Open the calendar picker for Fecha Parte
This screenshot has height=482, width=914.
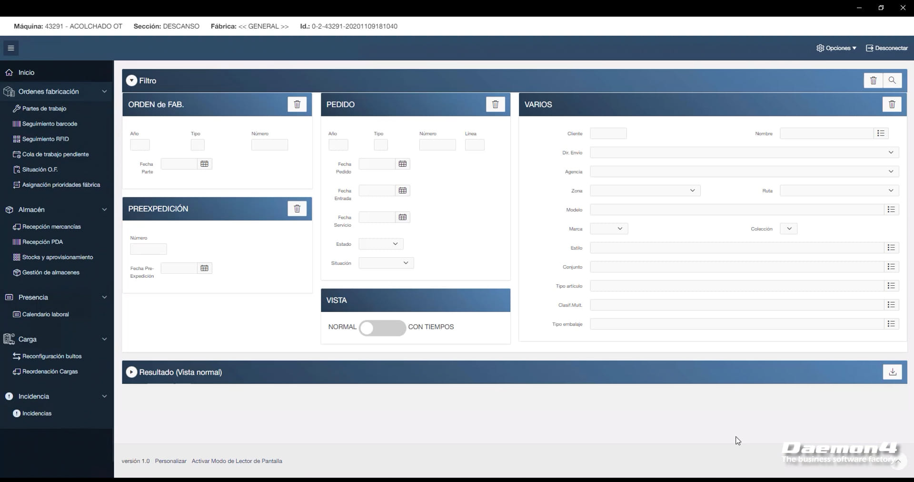click(x=204, y=164)
